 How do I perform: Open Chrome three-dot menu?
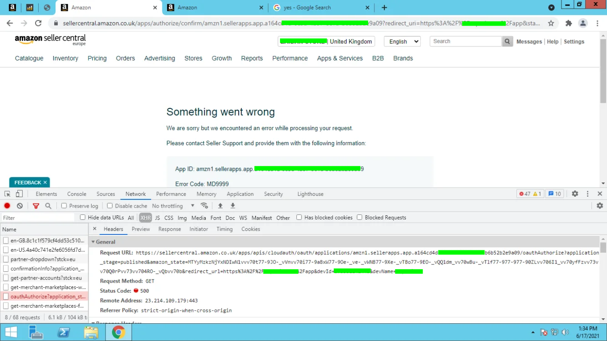click(597, 23)
